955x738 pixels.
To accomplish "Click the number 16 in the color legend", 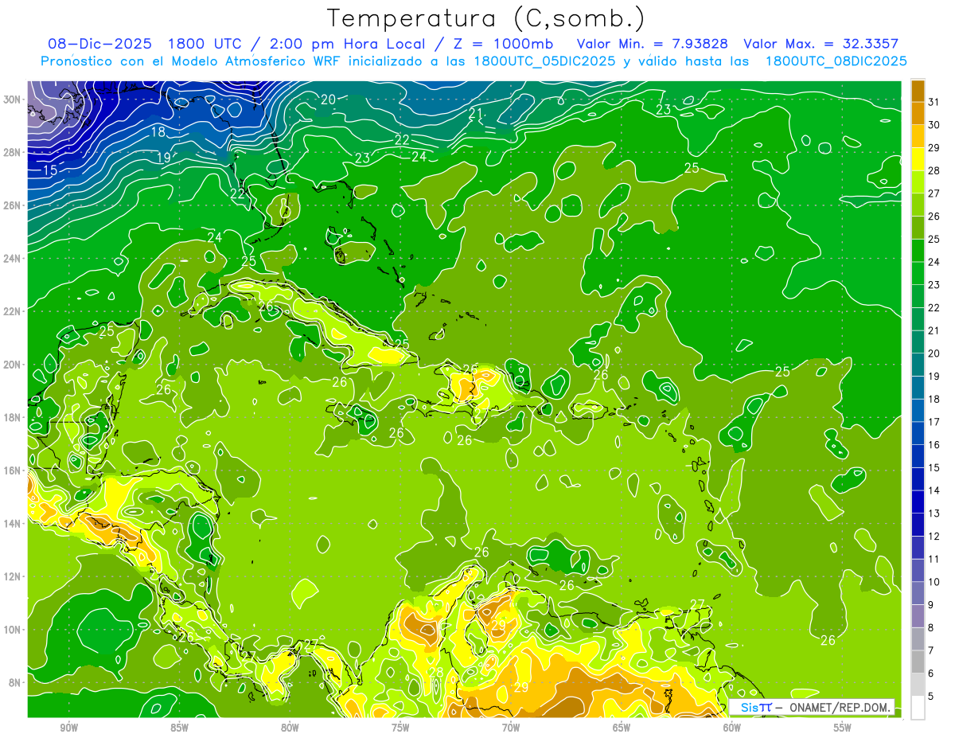I will [x=934, y=445].
